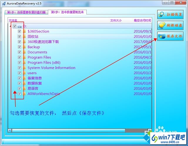
Task: Uncheck the $360Section checkbox
Action: tap(19, 31)
